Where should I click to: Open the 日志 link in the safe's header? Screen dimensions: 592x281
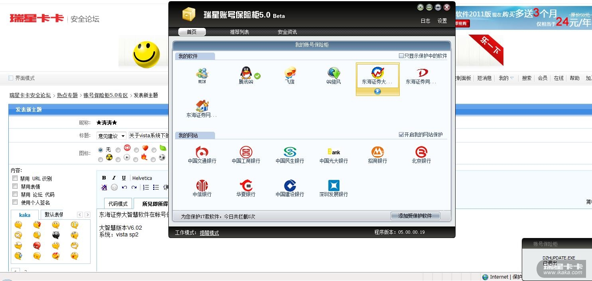click(x=425, y=21)
